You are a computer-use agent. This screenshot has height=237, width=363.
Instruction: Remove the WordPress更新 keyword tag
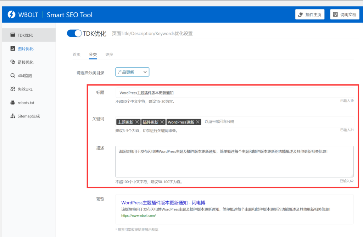(198, 122)
